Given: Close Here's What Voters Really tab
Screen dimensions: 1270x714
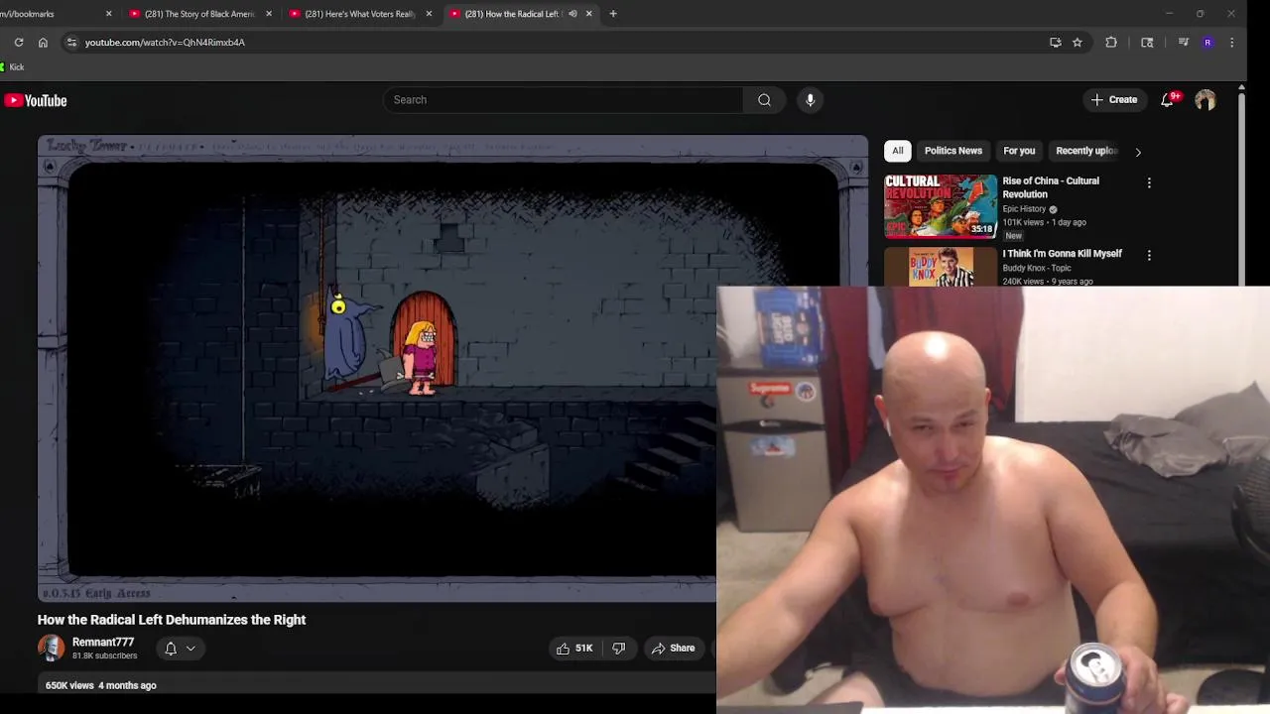Looking at the screenshot, I should pos(429,14).
